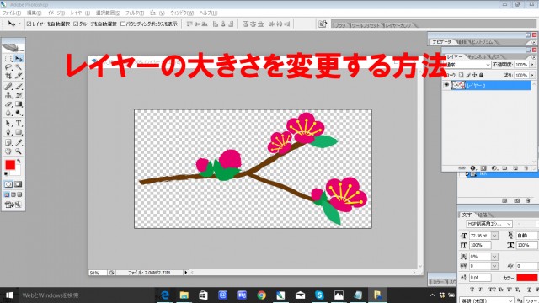Select the Brush tool
539x303 pixels.
tap(19, 87)
